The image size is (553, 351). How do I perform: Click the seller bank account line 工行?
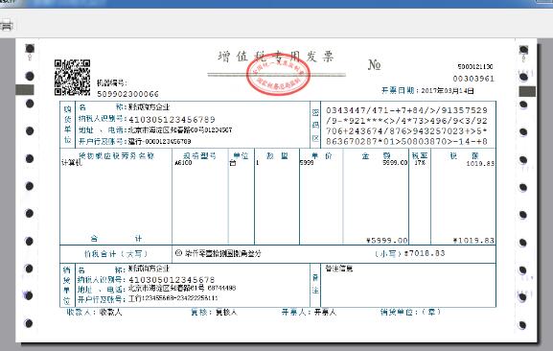pyautogui.click(x=173, y=299)
